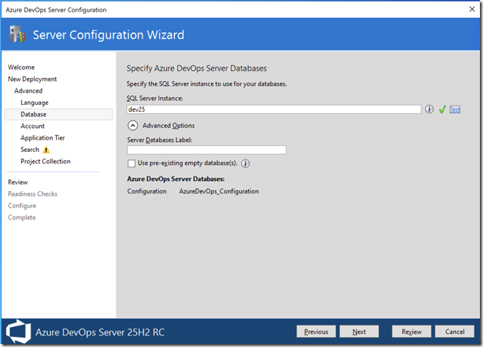Select New Deployment in the left navigation
Viewport: 483px width, 347px height.
click(32, 79)
